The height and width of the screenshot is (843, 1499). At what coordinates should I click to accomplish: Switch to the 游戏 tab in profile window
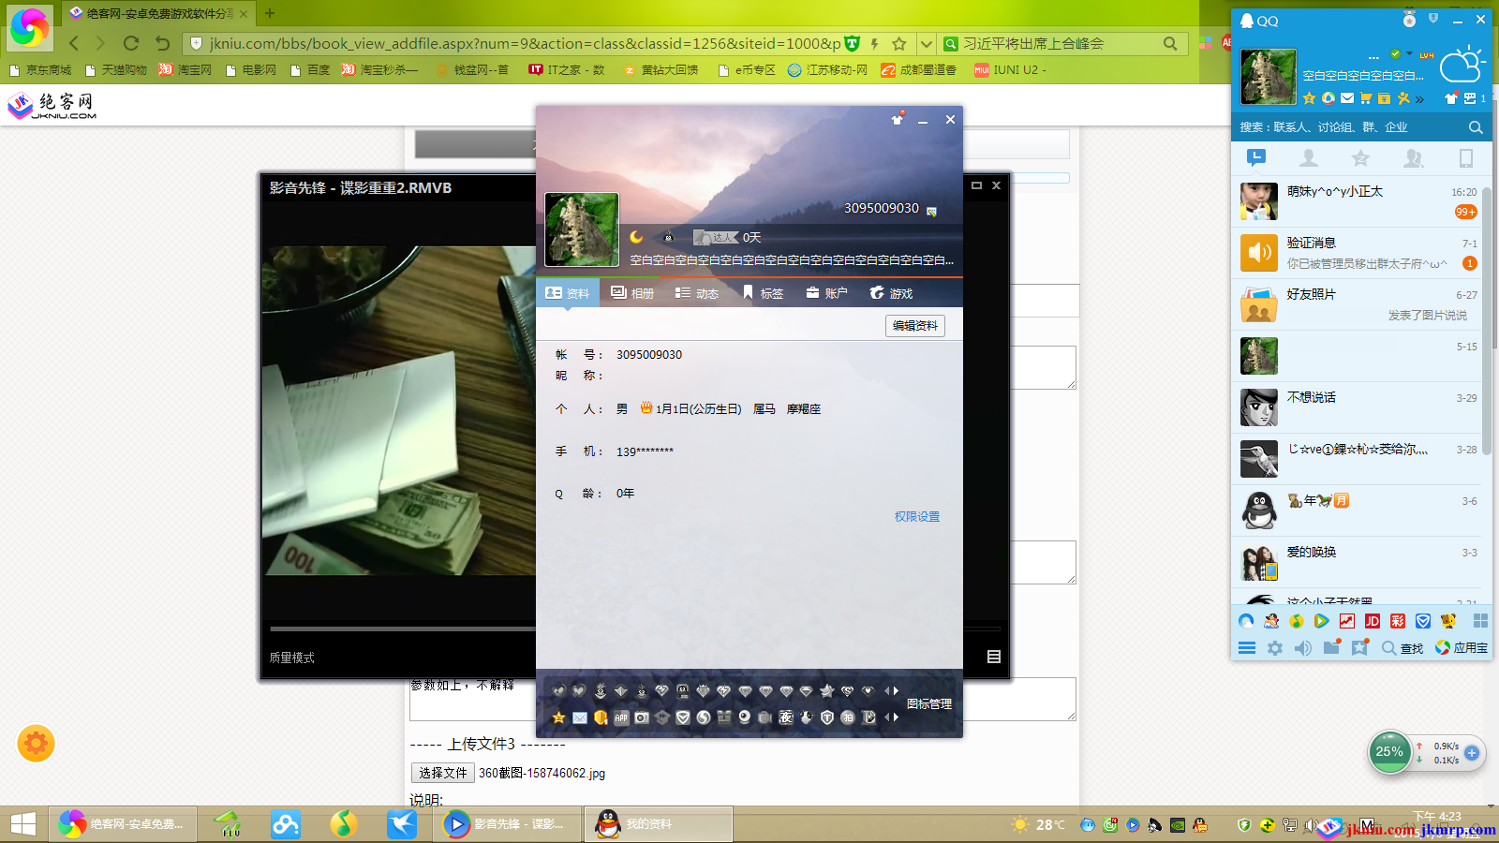(x=891, y=293)
